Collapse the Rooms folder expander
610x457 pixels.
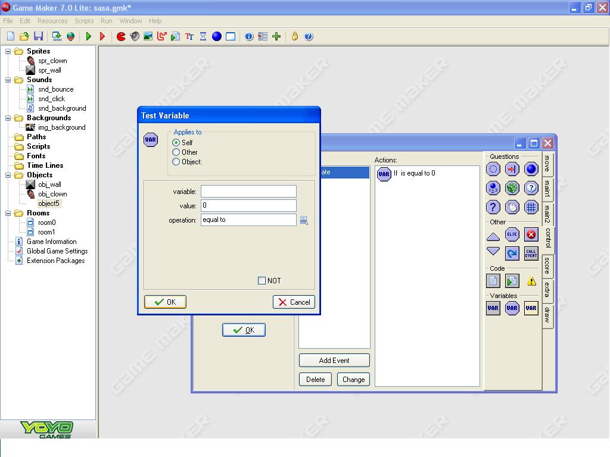click(x=9, y=213)
